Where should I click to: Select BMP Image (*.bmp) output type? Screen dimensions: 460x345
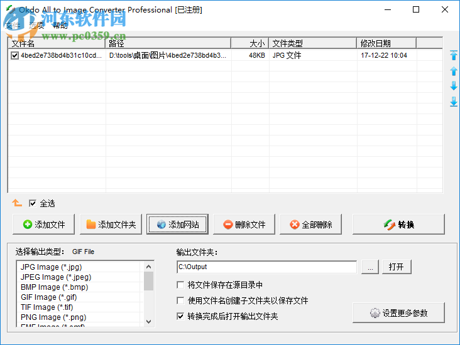tap(80, 287)
